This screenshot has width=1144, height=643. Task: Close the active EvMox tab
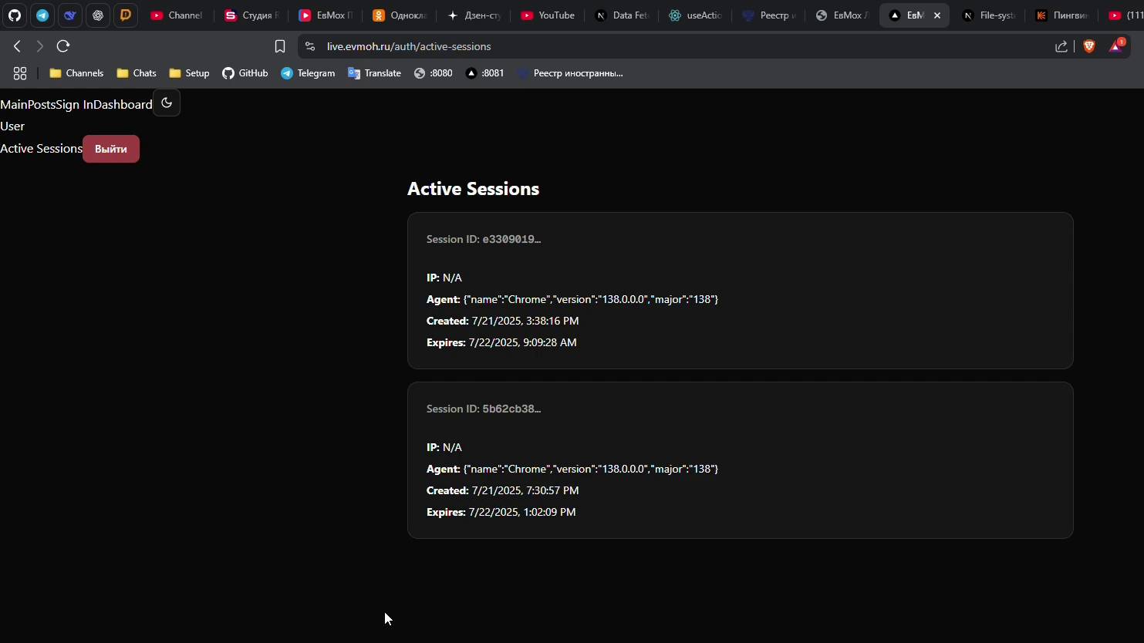coord(937,15)
